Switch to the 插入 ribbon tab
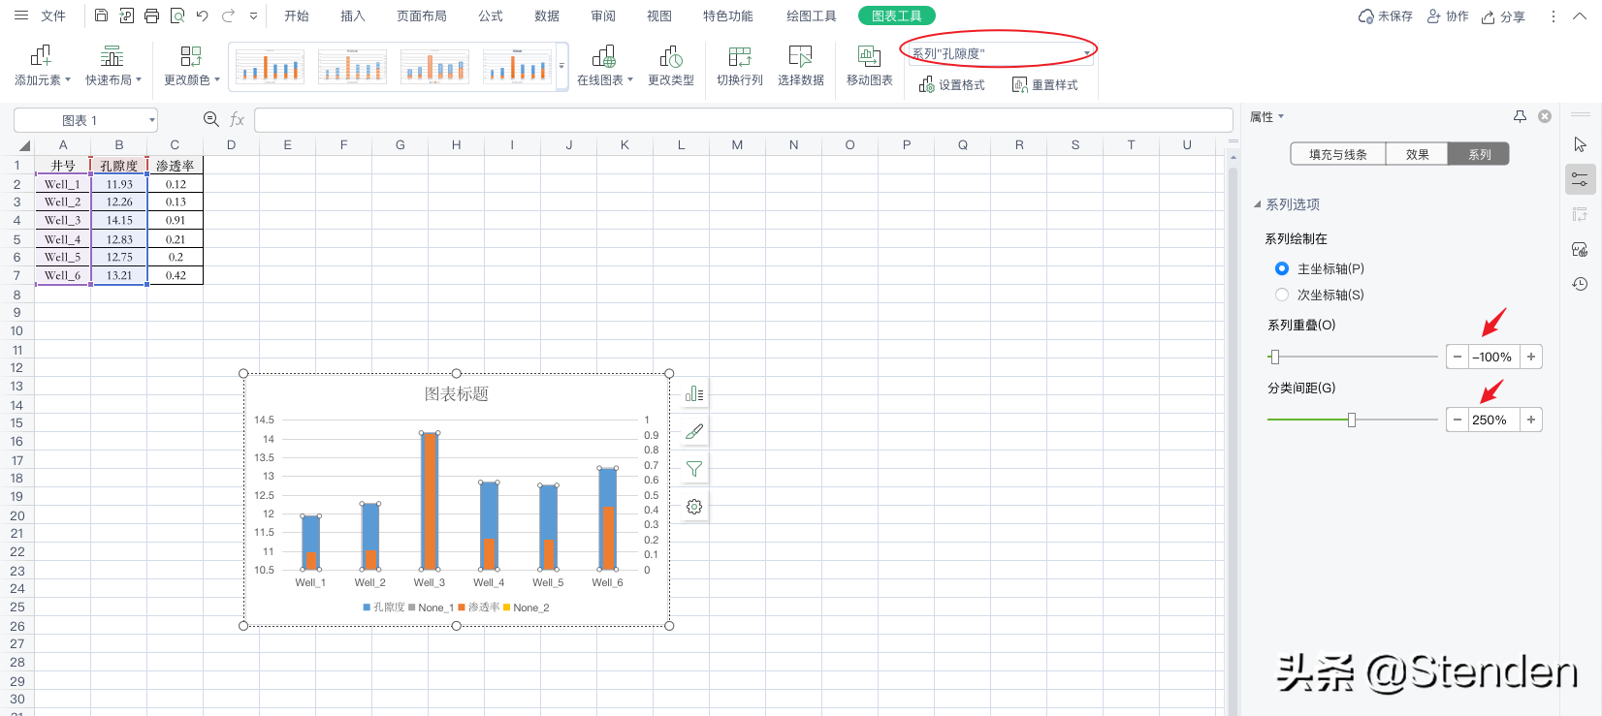This screenshot has width=1602, height=716. coord(353,16)
